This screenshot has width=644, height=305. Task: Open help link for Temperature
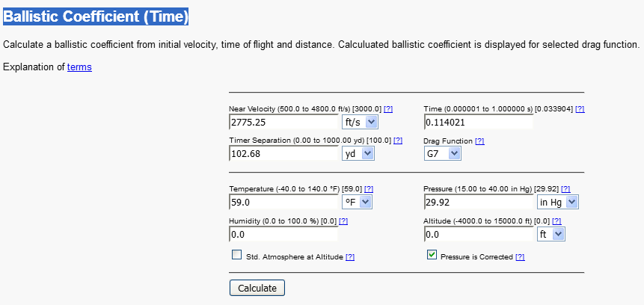(x=368, y=189)
